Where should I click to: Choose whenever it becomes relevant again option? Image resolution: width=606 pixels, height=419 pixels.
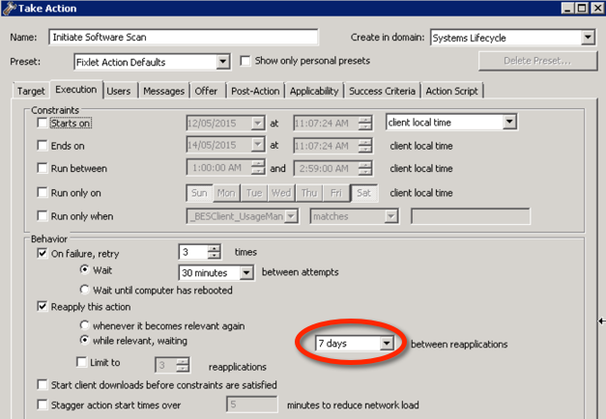click(x=85, y=324)
